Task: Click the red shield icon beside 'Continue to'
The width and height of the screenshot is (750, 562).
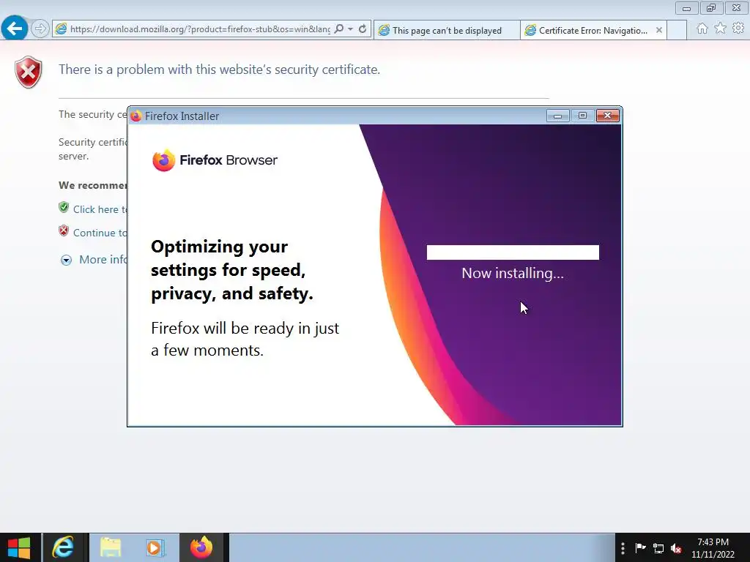Action: (64, 231)
